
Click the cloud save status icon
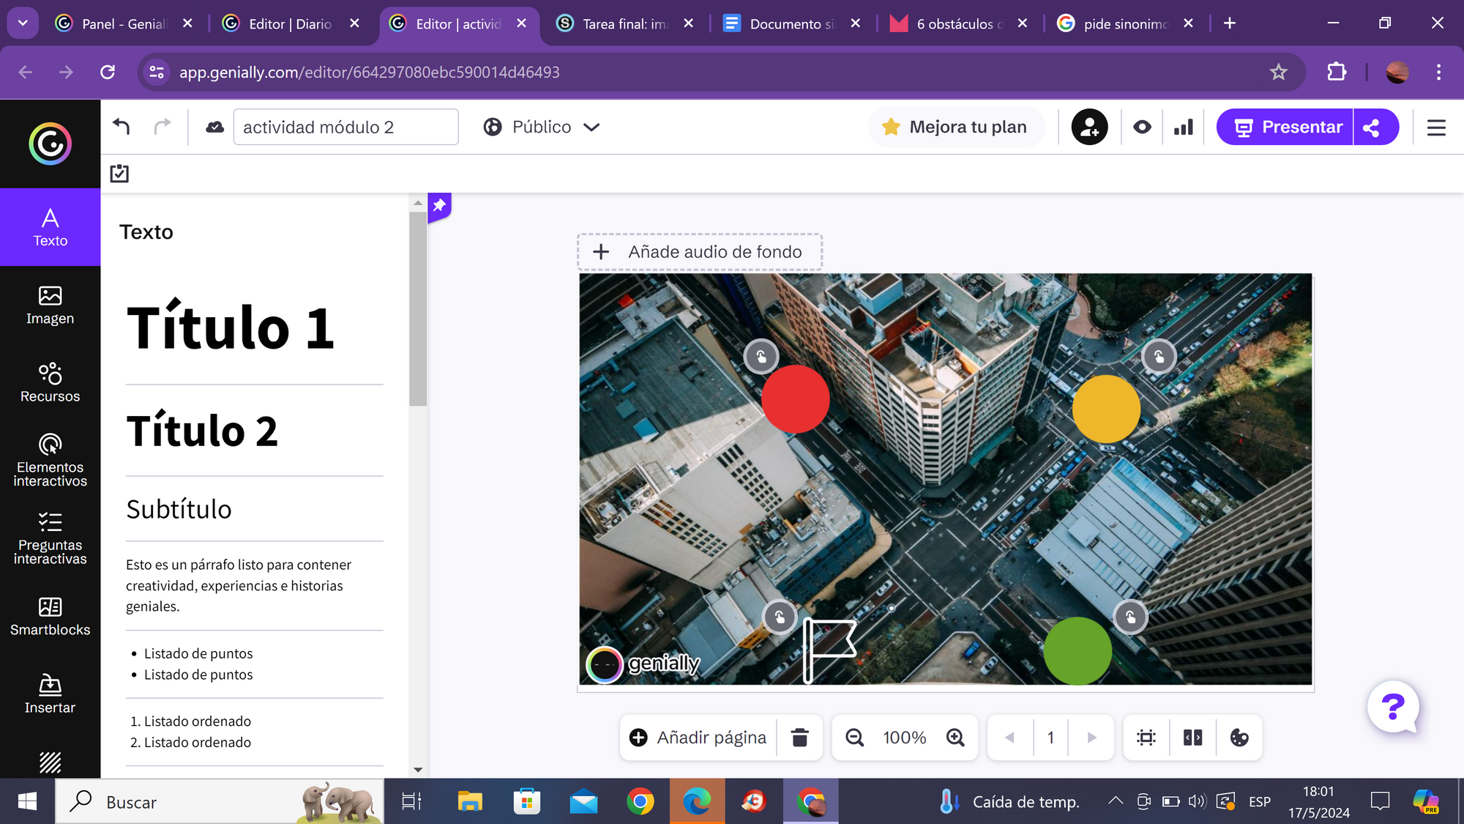[214, 127]
